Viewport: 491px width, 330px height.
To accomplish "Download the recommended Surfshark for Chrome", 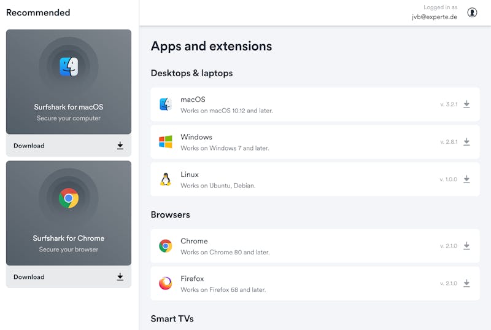I will [69, 277].
